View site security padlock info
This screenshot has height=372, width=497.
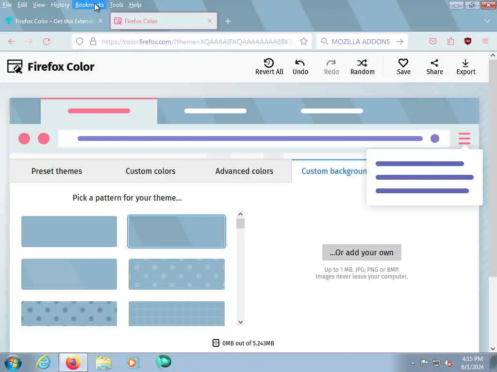coord(93,42)
